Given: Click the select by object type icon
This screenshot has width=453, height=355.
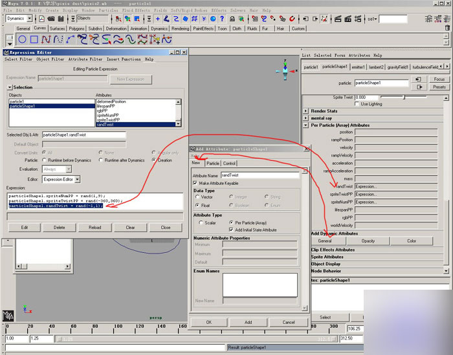Looking at the screenshot, I should coord(127,19).
